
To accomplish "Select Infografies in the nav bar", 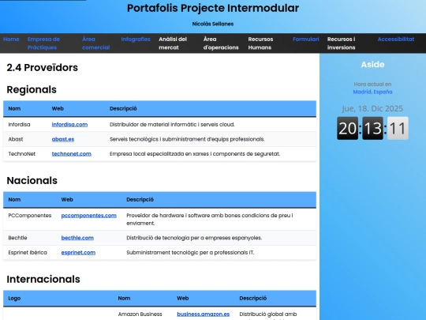I will [x=136, y=40].
